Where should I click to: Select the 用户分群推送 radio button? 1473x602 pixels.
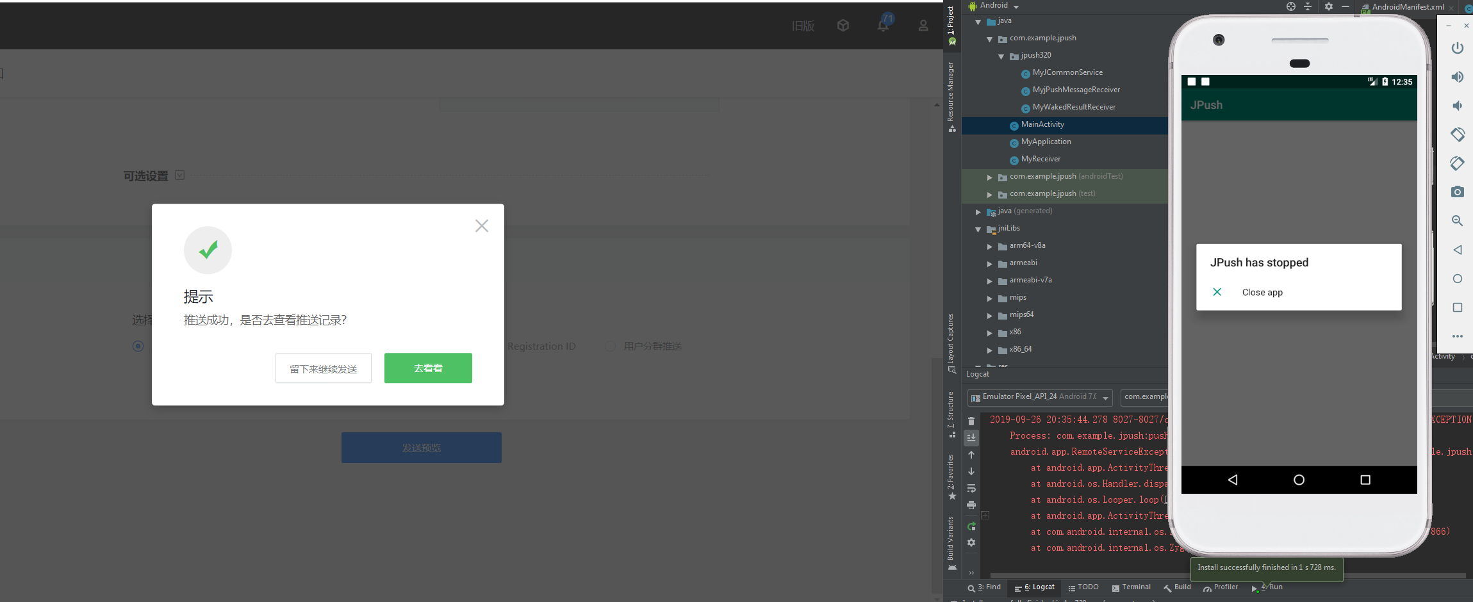coord(611,346)
